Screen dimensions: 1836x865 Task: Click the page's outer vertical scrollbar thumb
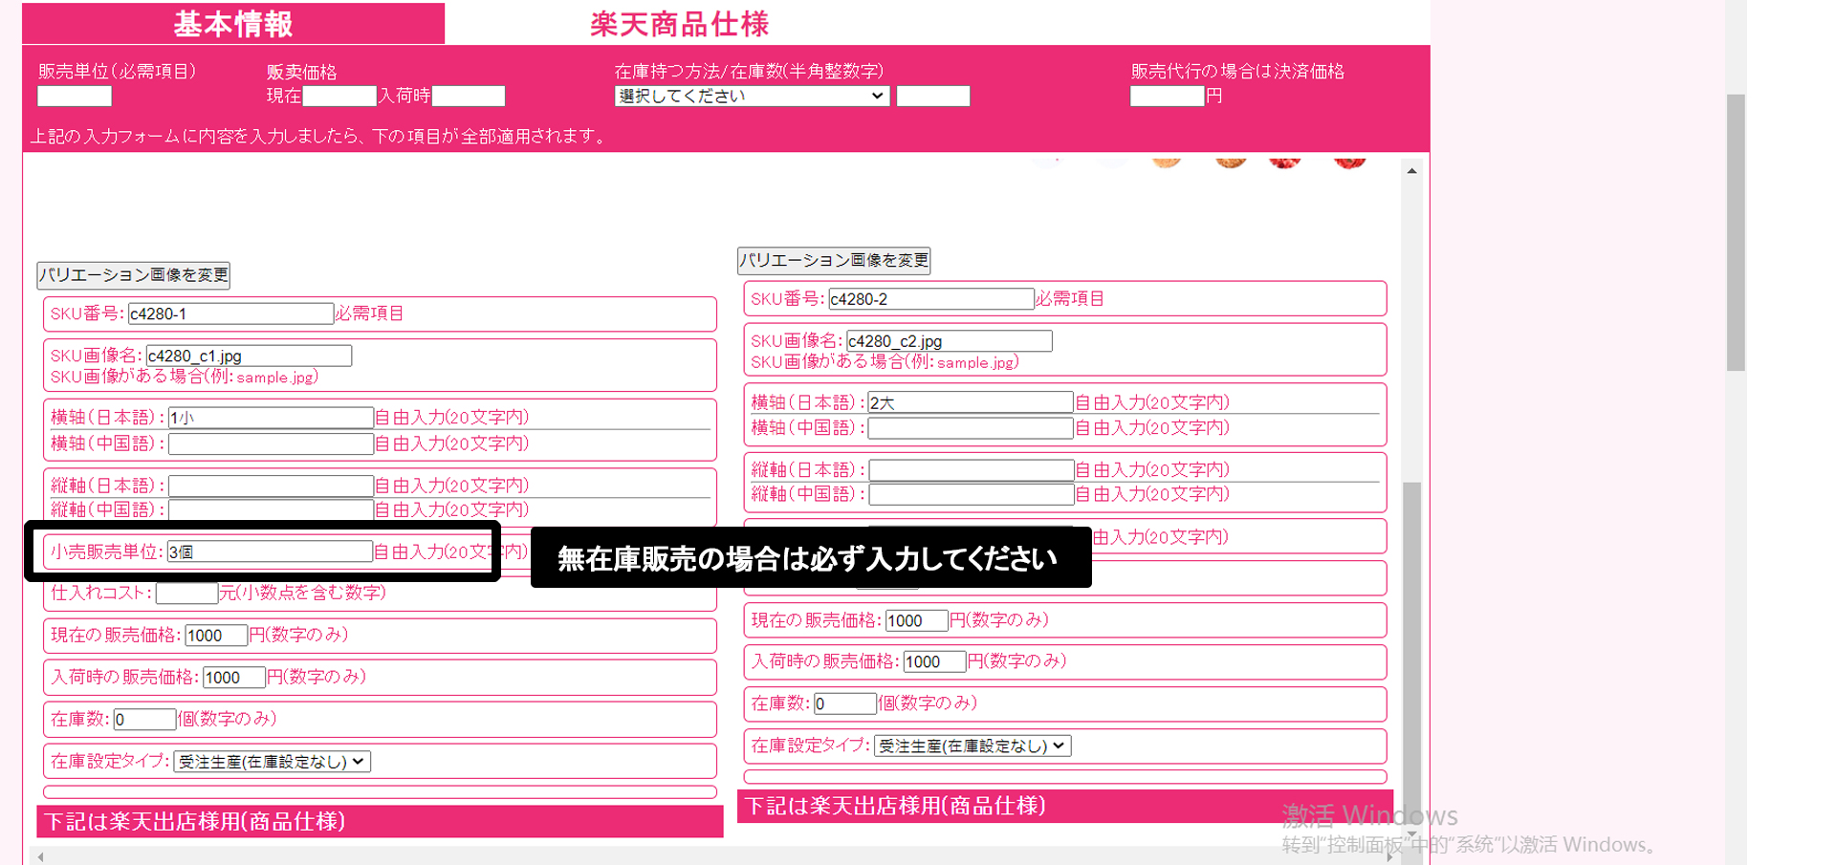[1736, 231]
